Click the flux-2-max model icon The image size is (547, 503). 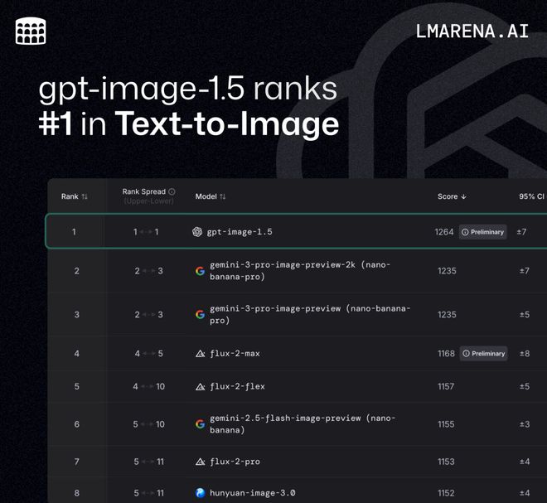pos(200,354)
